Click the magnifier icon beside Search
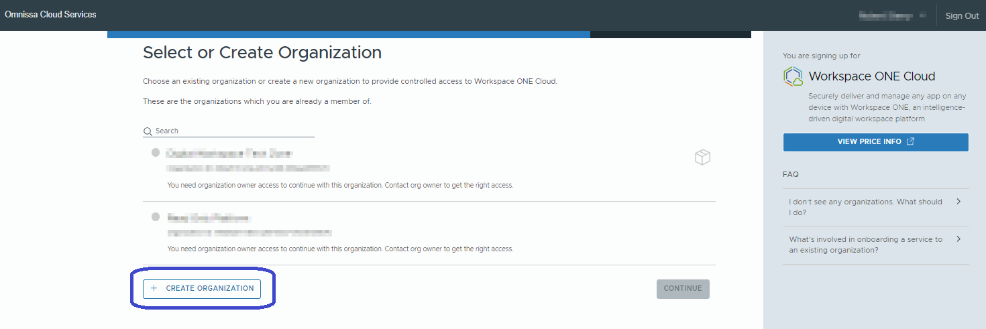 148,131
